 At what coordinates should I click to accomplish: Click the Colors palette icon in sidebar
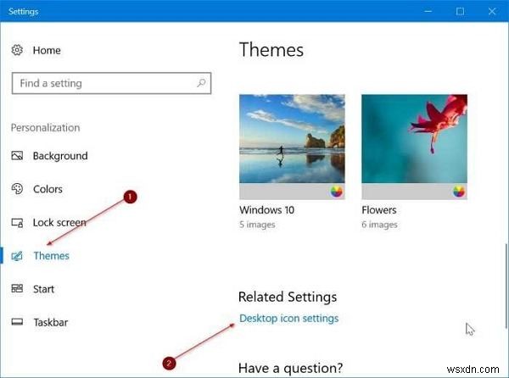(x=17, y=189)
